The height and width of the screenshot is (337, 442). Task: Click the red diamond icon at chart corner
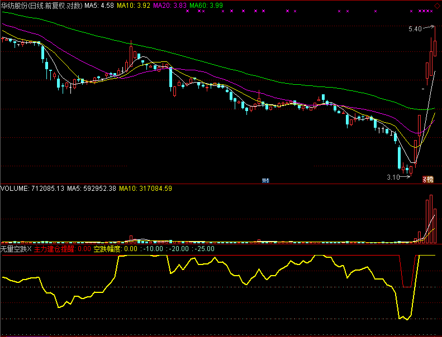437,6
